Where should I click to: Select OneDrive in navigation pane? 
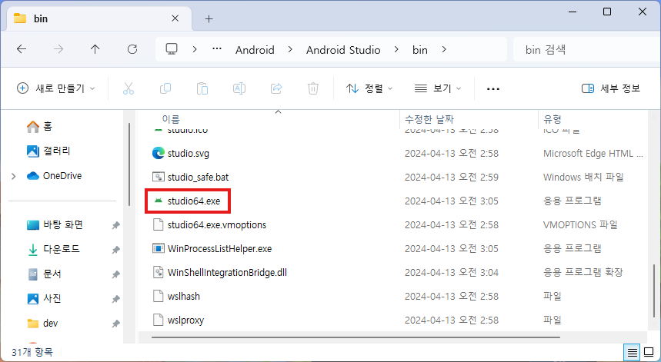[x=54, y=175]
